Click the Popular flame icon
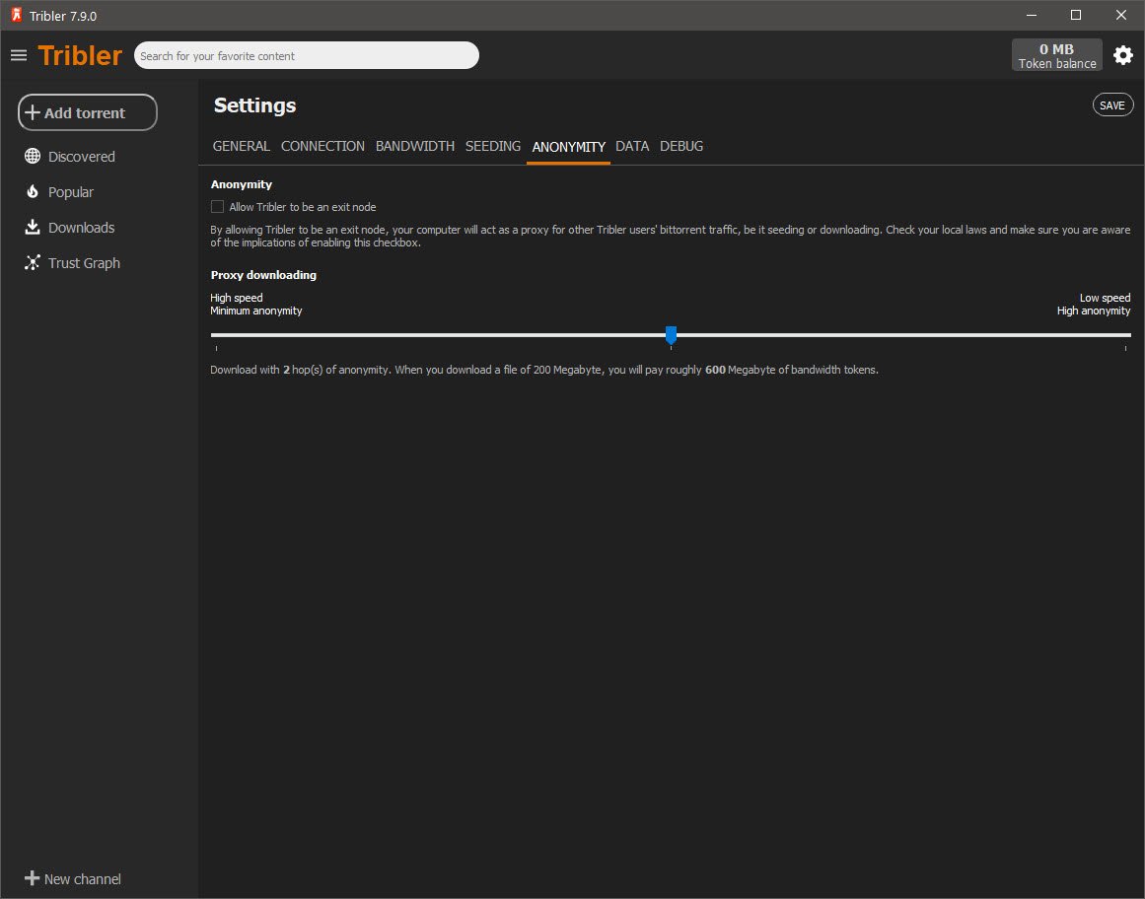 tap(33, 192)
